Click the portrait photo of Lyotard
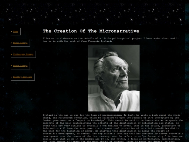Viewport: 189px width, 142px height. pyautogui.click(x=114, y=78)
